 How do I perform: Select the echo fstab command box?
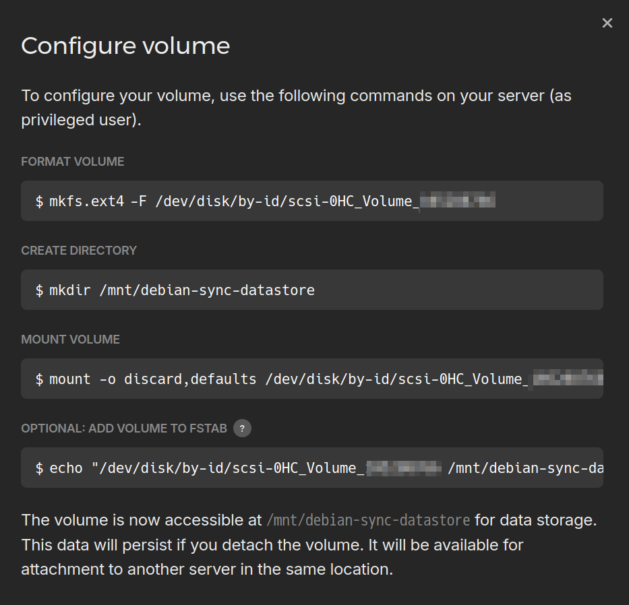click(311, 468)
